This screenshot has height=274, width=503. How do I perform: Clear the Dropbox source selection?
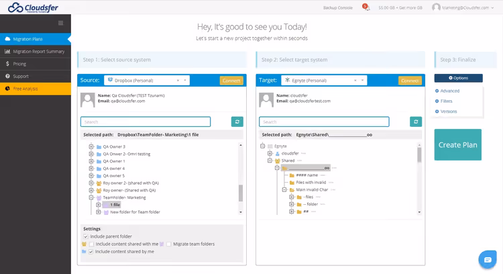[178, 81]
